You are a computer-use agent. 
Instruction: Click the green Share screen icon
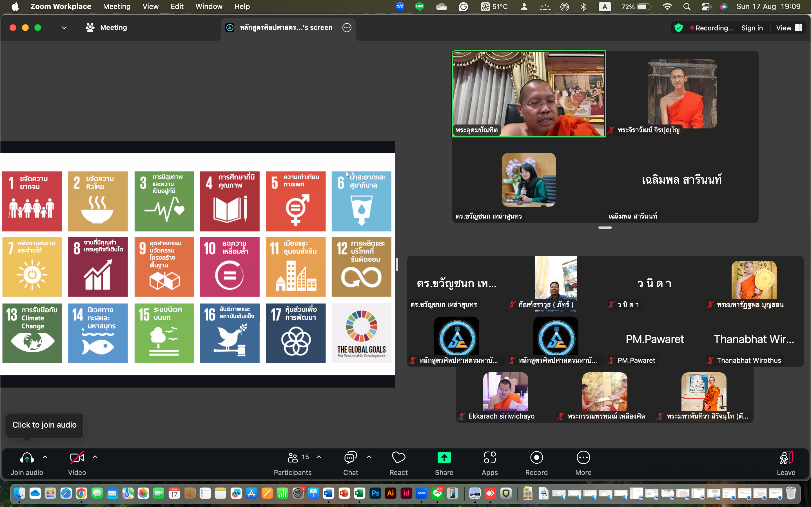[x=444, y=457]
